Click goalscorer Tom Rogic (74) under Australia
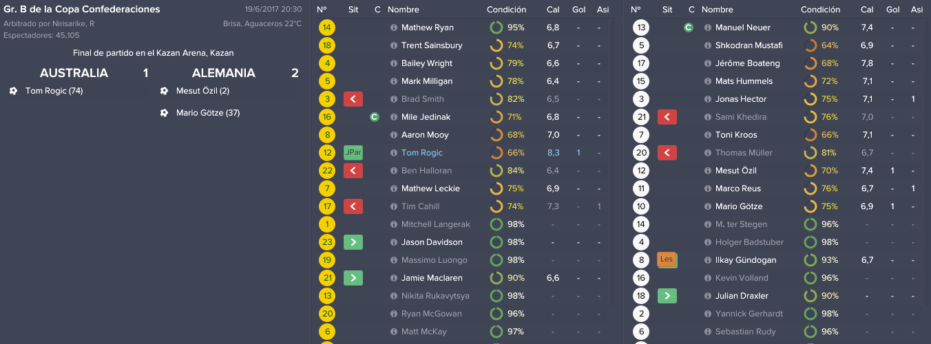Image resolution: width=931 pixels, height=344 pixels. tap(54, 91)
